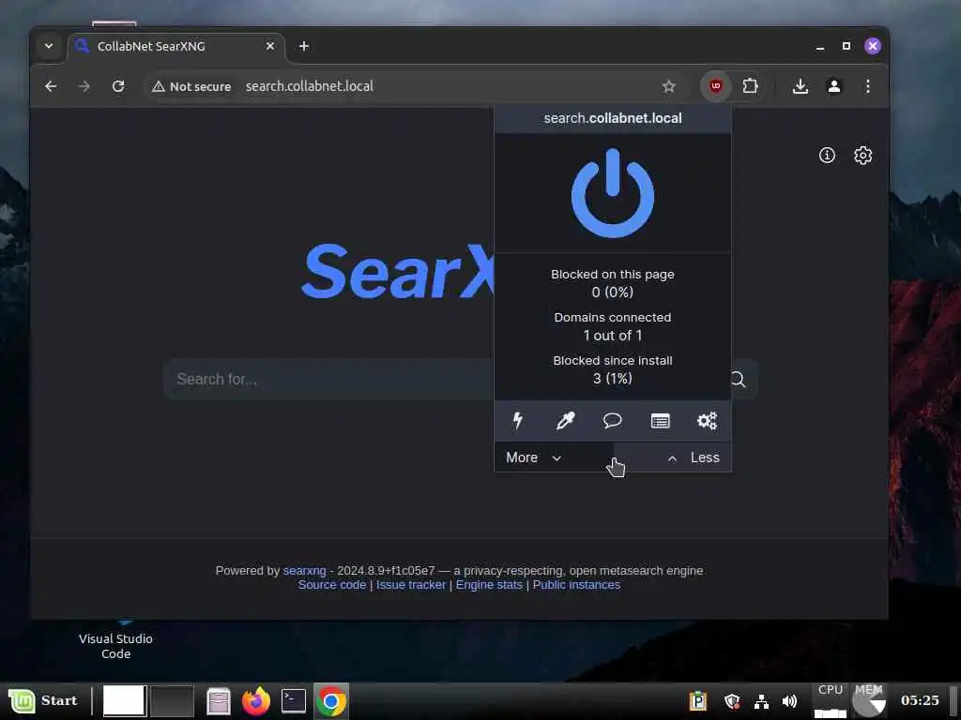Screen dimensions: 961x720
Task: Reload the page
Action: pyautogui.click(x=118, y=86)
